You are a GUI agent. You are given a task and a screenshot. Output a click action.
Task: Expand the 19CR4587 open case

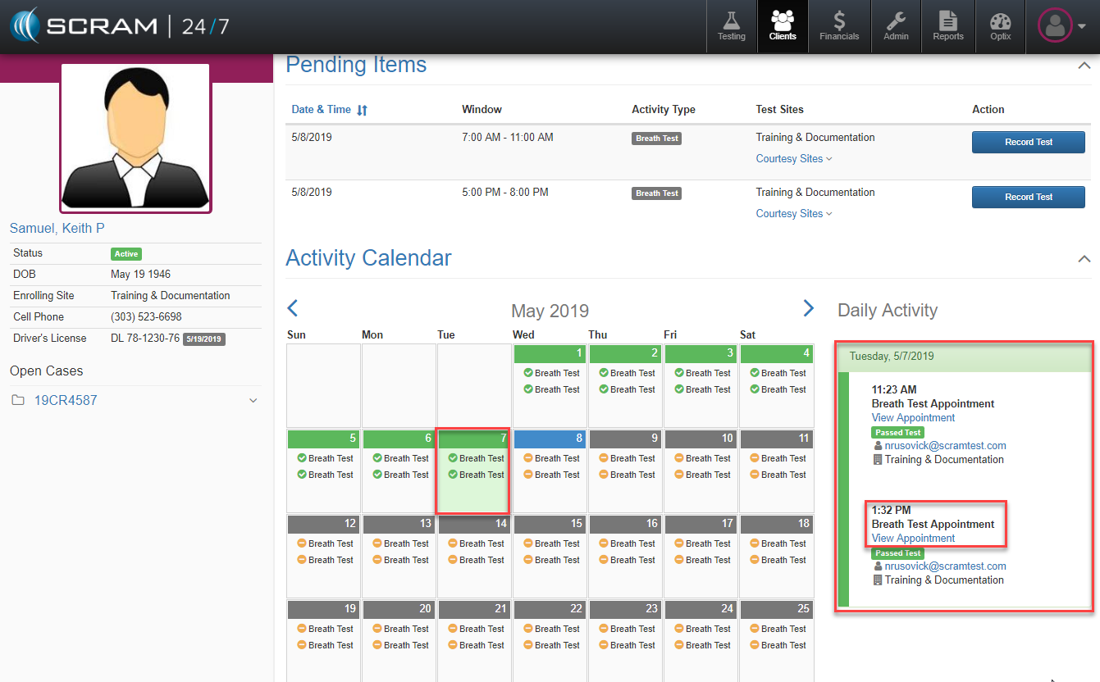(253, 401)
